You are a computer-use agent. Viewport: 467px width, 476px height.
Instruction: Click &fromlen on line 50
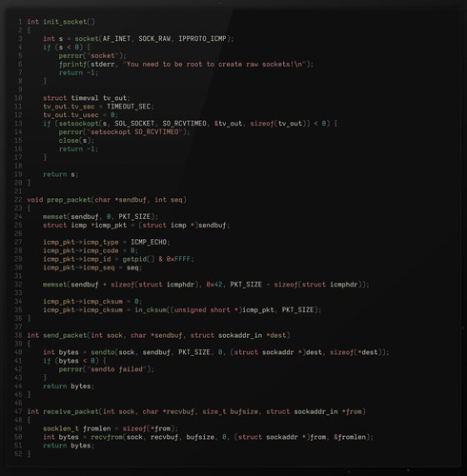(350, 437)
